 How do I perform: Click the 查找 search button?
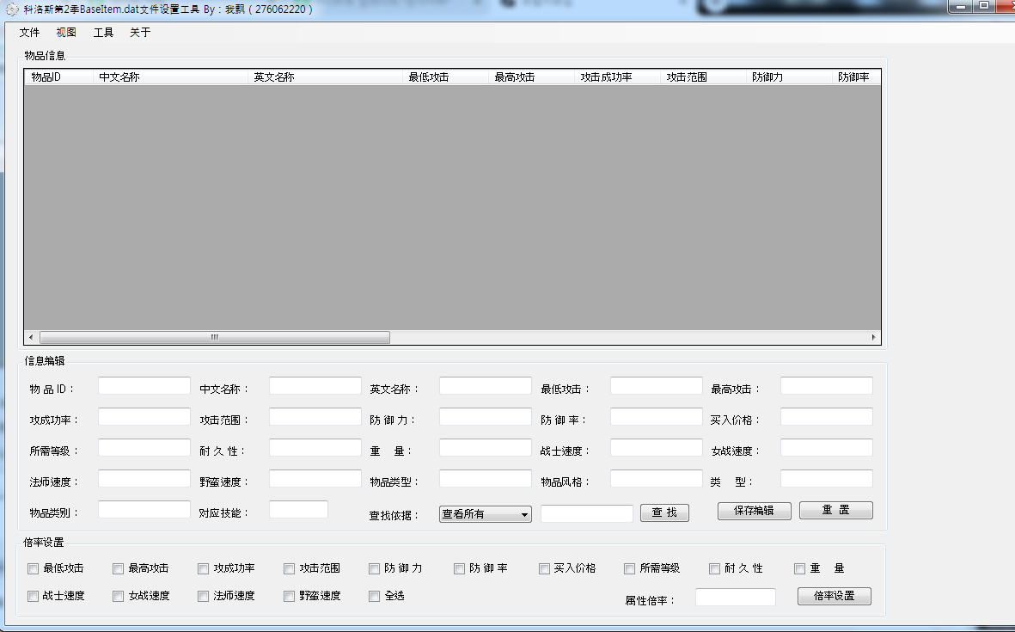click(664, 513)
